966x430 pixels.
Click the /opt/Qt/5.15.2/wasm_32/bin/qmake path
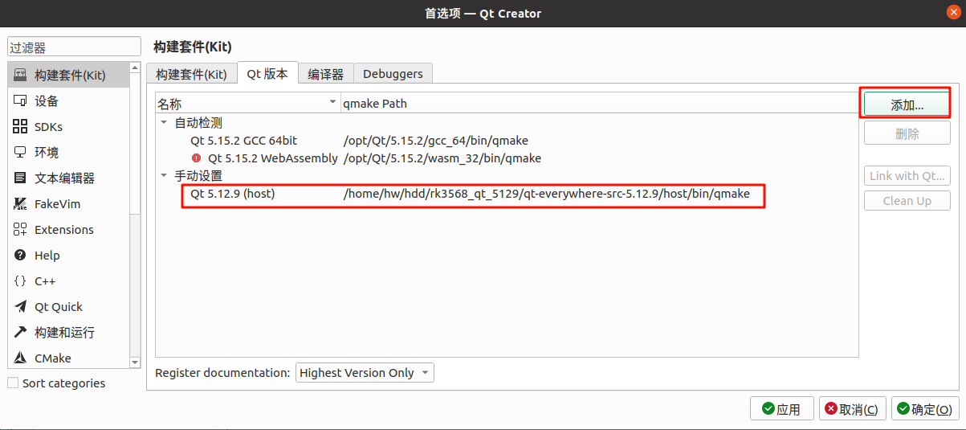(442, 158)
